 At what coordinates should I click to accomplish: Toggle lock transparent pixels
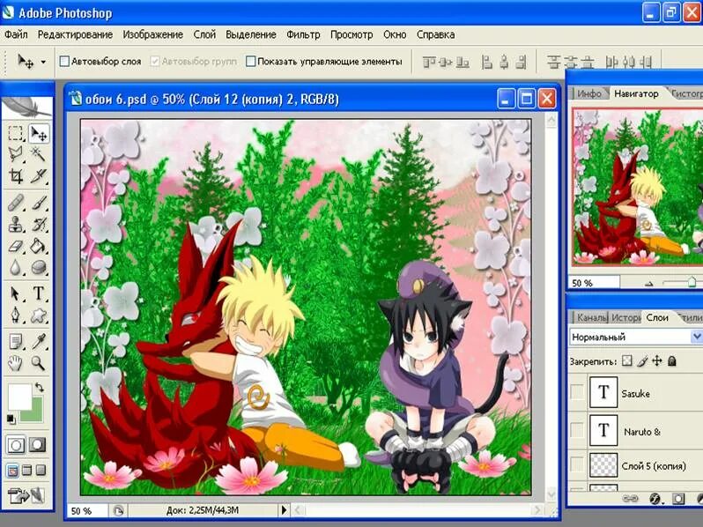pos(627,361)
